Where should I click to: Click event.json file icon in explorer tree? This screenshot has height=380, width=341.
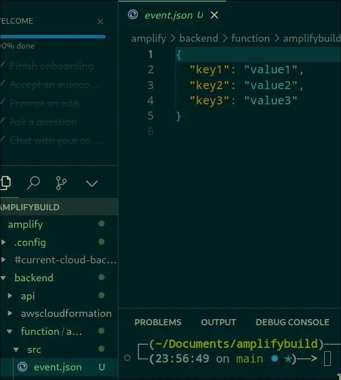click(x=23, y=367)
